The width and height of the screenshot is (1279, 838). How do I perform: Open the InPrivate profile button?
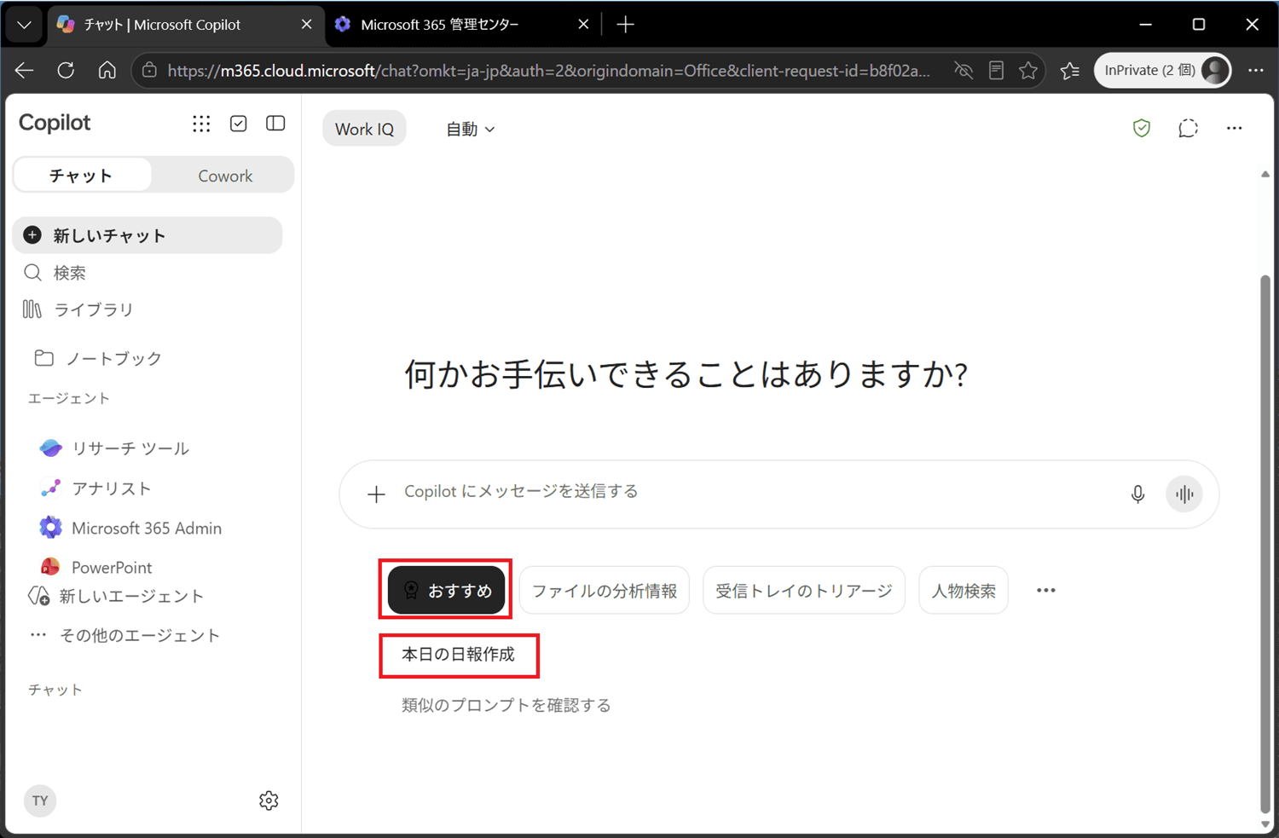1164,71
